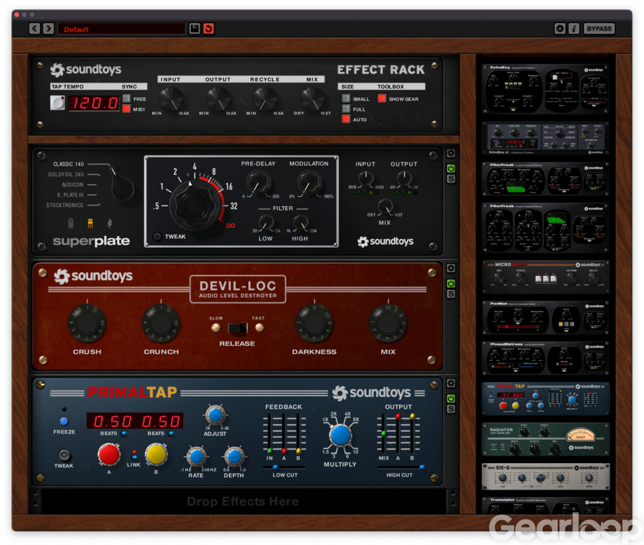
Task: Pick the PrimalTap thumbnail in the plugin browser
Action: coord(546,399)
